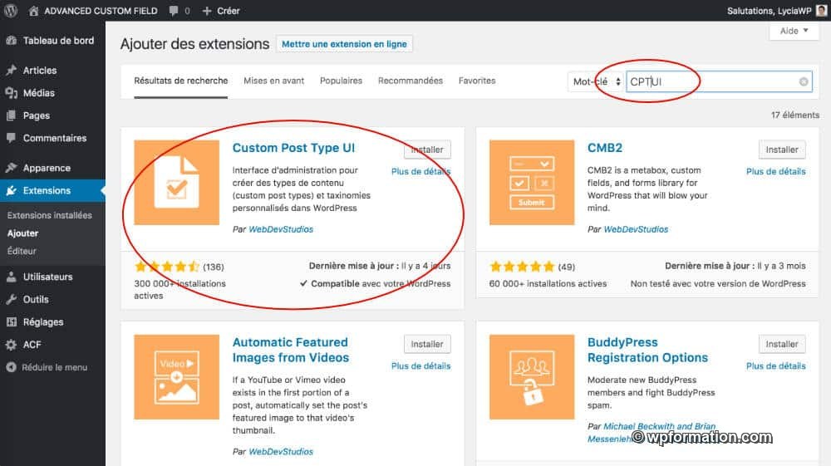Open the Éditeur submenu item
Screen dimensions: 831x466
click(22, 251)
